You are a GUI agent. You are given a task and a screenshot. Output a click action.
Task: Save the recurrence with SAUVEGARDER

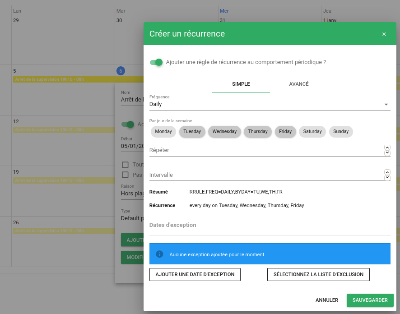(370, 300)
